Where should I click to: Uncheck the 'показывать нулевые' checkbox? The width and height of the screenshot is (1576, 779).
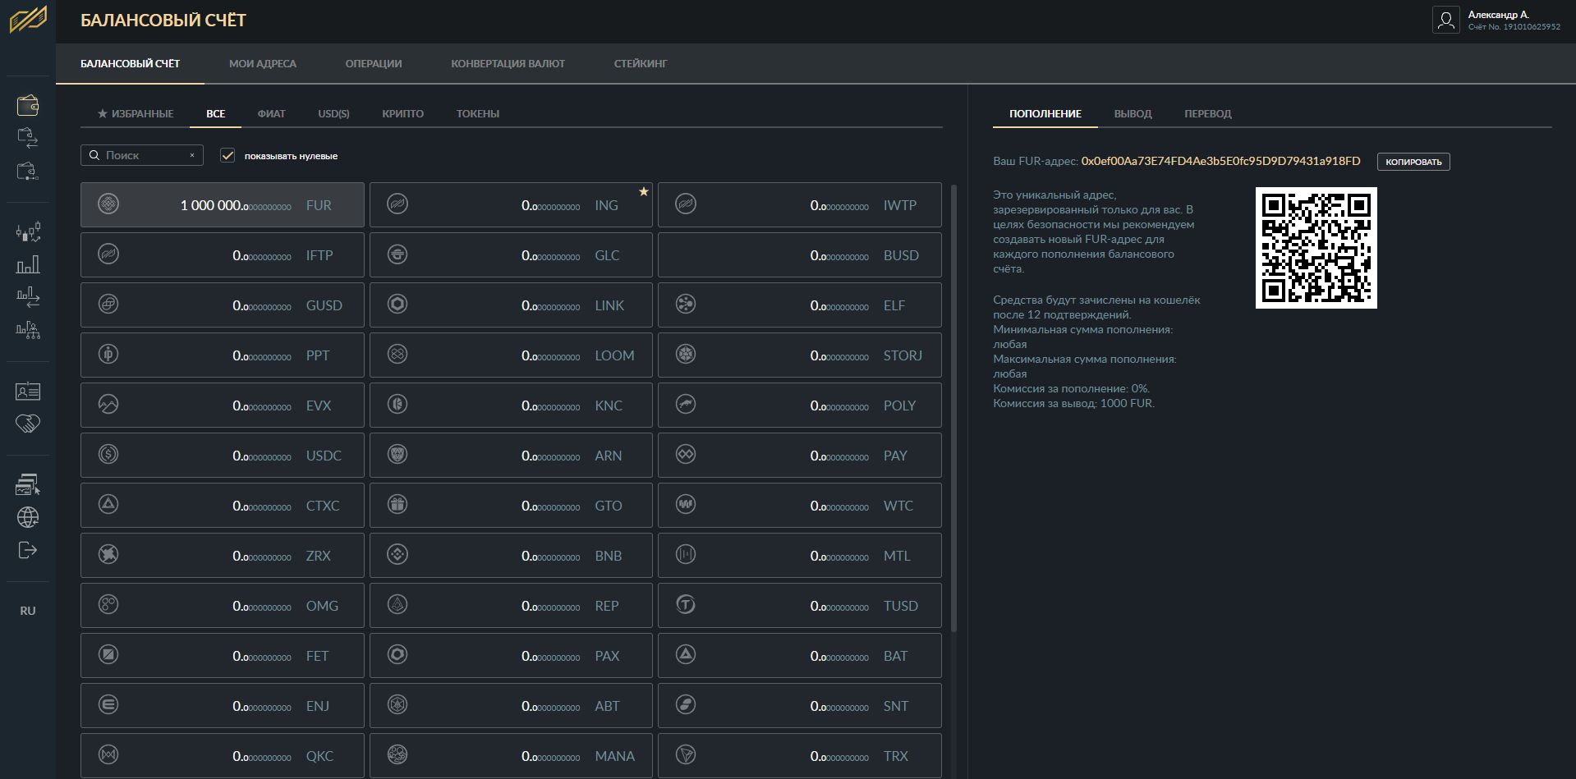(227, 155)
